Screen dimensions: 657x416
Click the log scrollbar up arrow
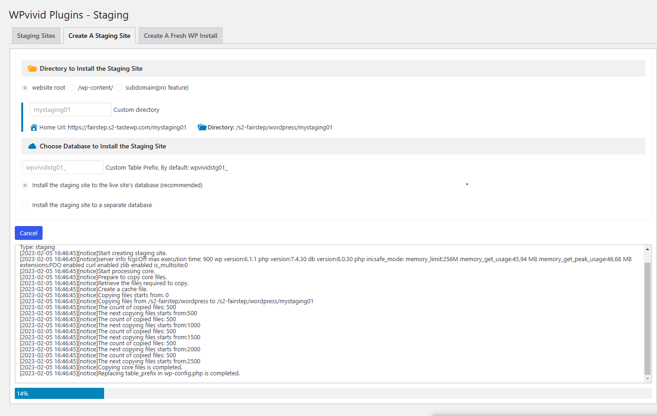(x=648, y=249)
